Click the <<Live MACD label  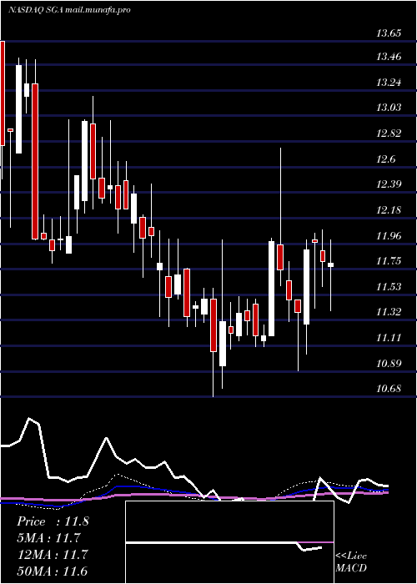tap(351, 561)
